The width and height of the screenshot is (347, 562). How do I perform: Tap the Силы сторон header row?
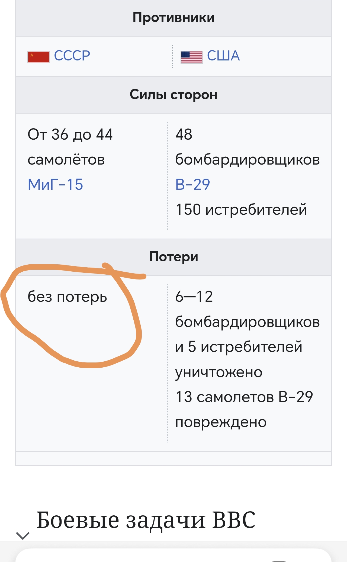click(173, 95)
